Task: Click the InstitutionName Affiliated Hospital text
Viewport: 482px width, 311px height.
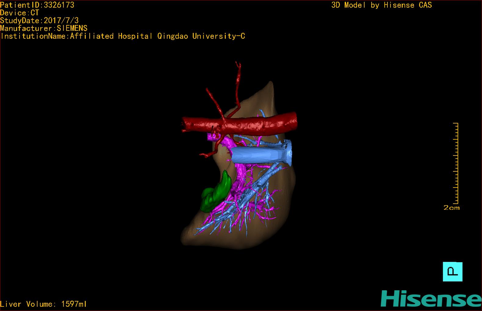Action: pos(123,36)
